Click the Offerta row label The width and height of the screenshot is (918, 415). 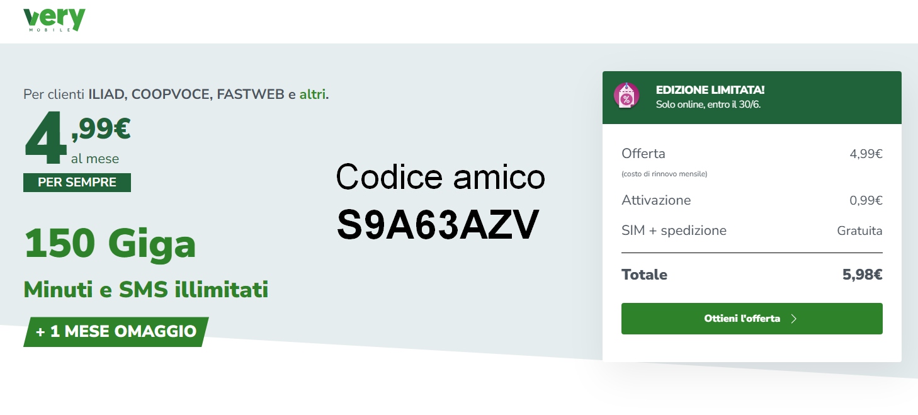click(x=643, y=154)
